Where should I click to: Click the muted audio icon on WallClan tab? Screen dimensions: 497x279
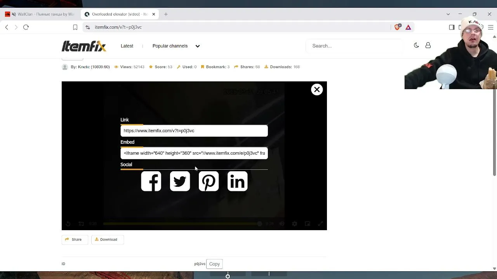pos(14,14)
